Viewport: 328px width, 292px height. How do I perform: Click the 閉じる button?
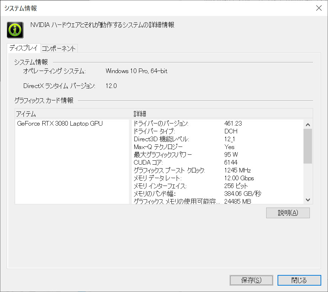coord(299,280)
